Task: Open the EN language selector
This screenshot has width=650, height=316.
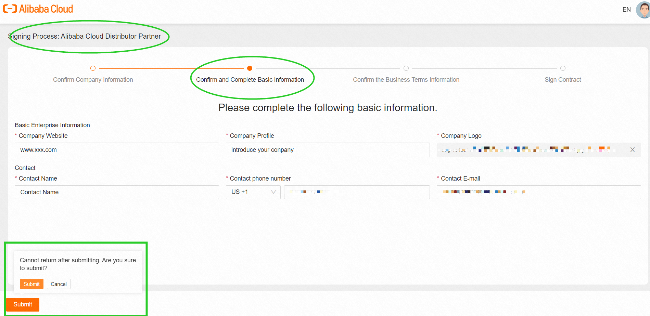Action: click(x=626, y=10)
